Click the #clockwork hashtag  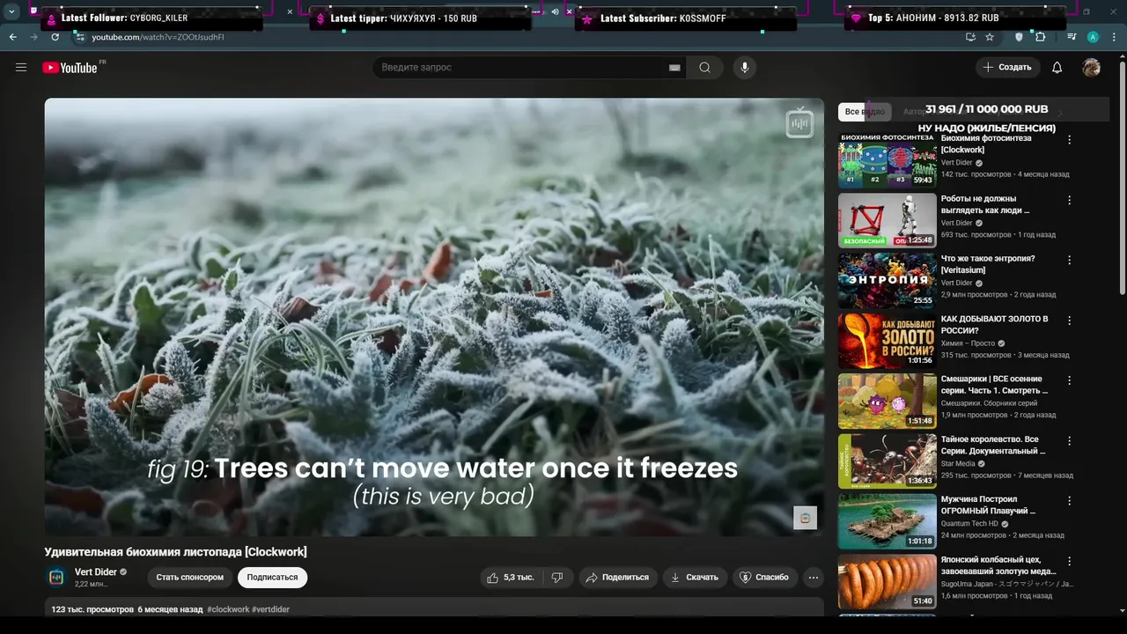228,609
